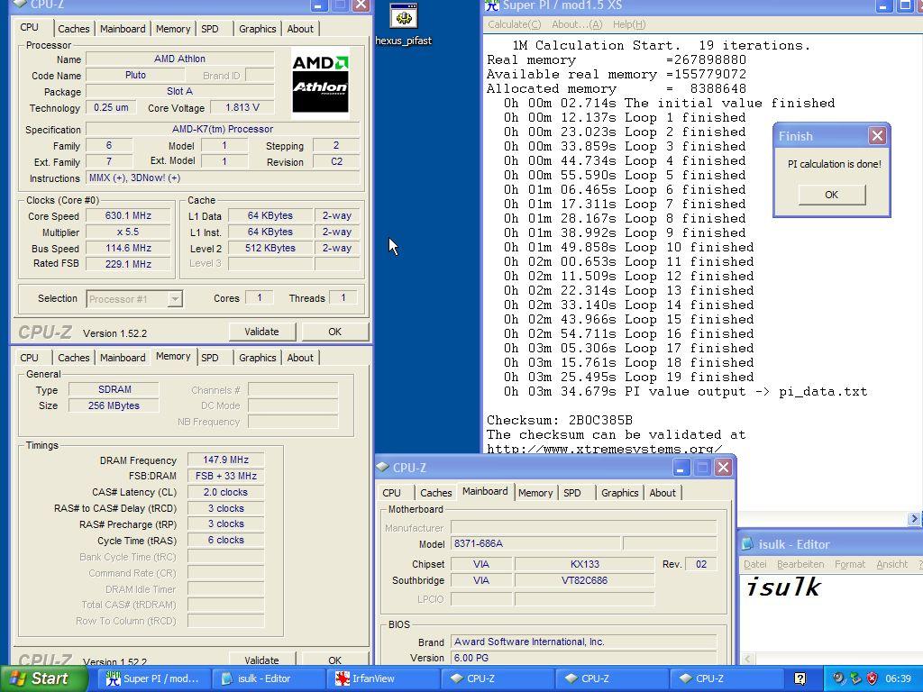The image size is (923, 692).
Task: Close the Finish dialog with the X
Action: click(877, 136)
